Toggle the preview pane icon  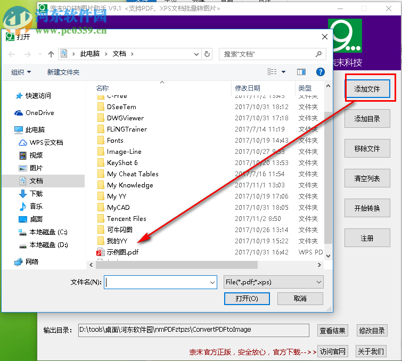(301, 72)
